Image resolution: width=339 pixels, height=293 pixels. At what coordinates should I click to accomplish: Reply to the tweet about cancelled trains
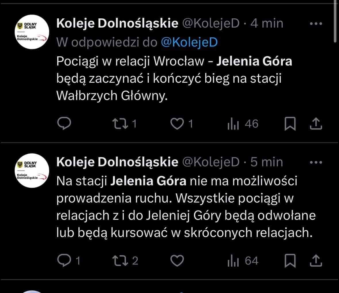[64, 261]
